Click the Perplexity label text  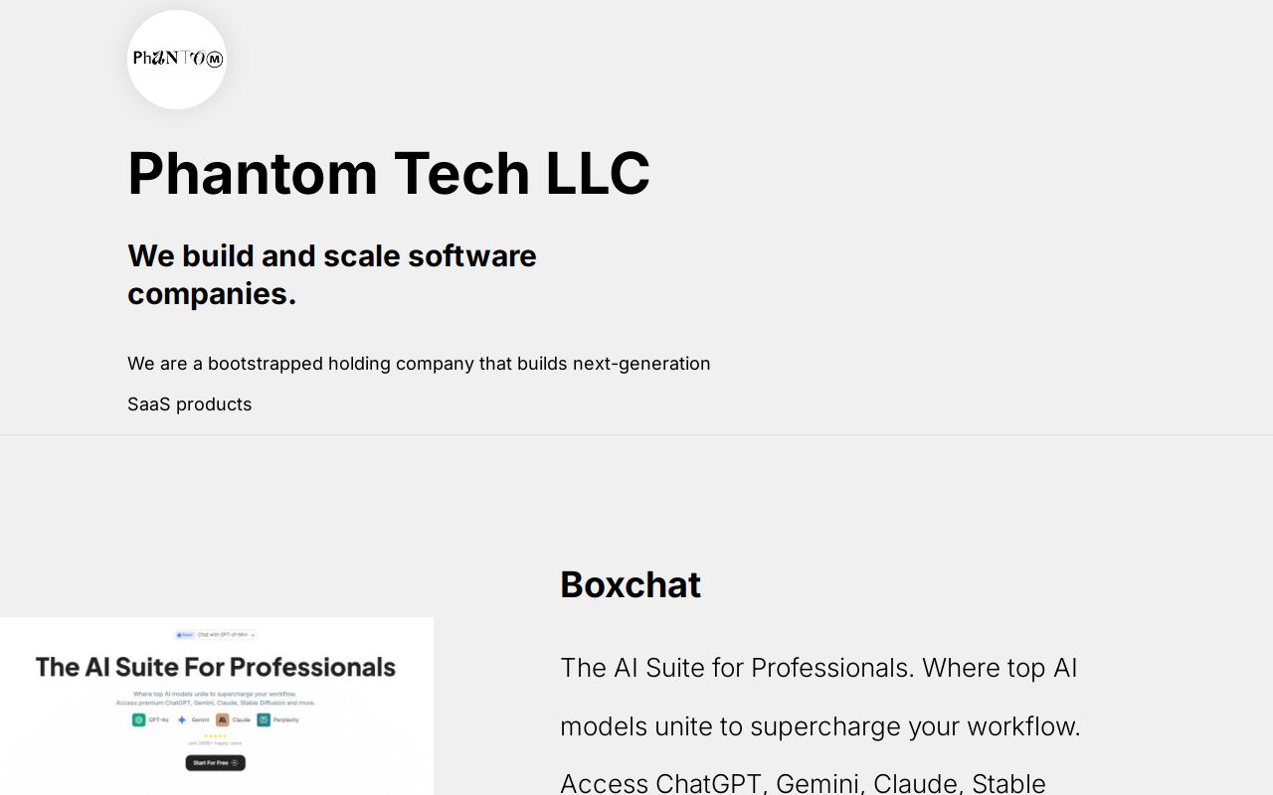(x=286, y=718)
